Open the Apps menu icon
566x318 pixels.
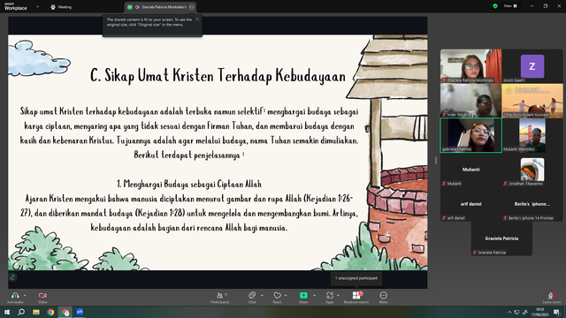[x=330, y=295]
